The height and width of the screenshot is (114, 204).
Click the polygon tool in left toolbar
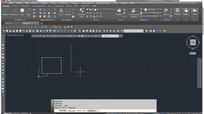click(3, 45)
